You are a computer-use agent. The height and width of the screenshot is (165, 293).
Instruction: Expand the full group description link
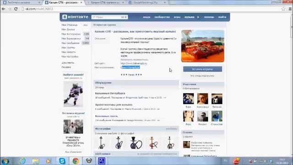135,60
